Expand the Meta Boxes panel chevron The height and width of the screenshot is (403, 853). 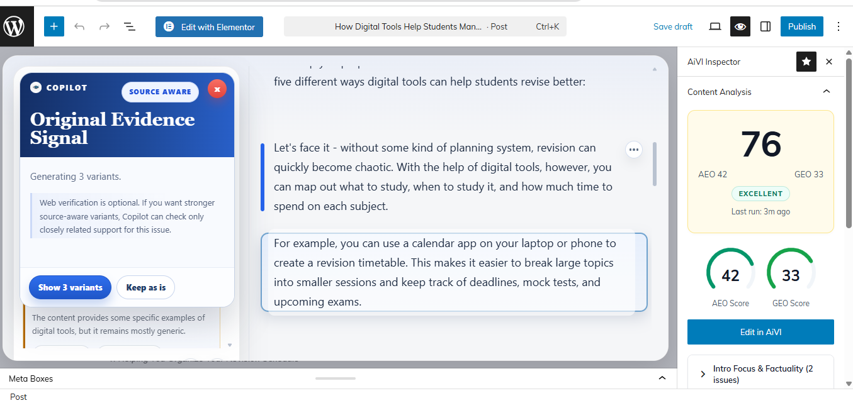[662, 378]
